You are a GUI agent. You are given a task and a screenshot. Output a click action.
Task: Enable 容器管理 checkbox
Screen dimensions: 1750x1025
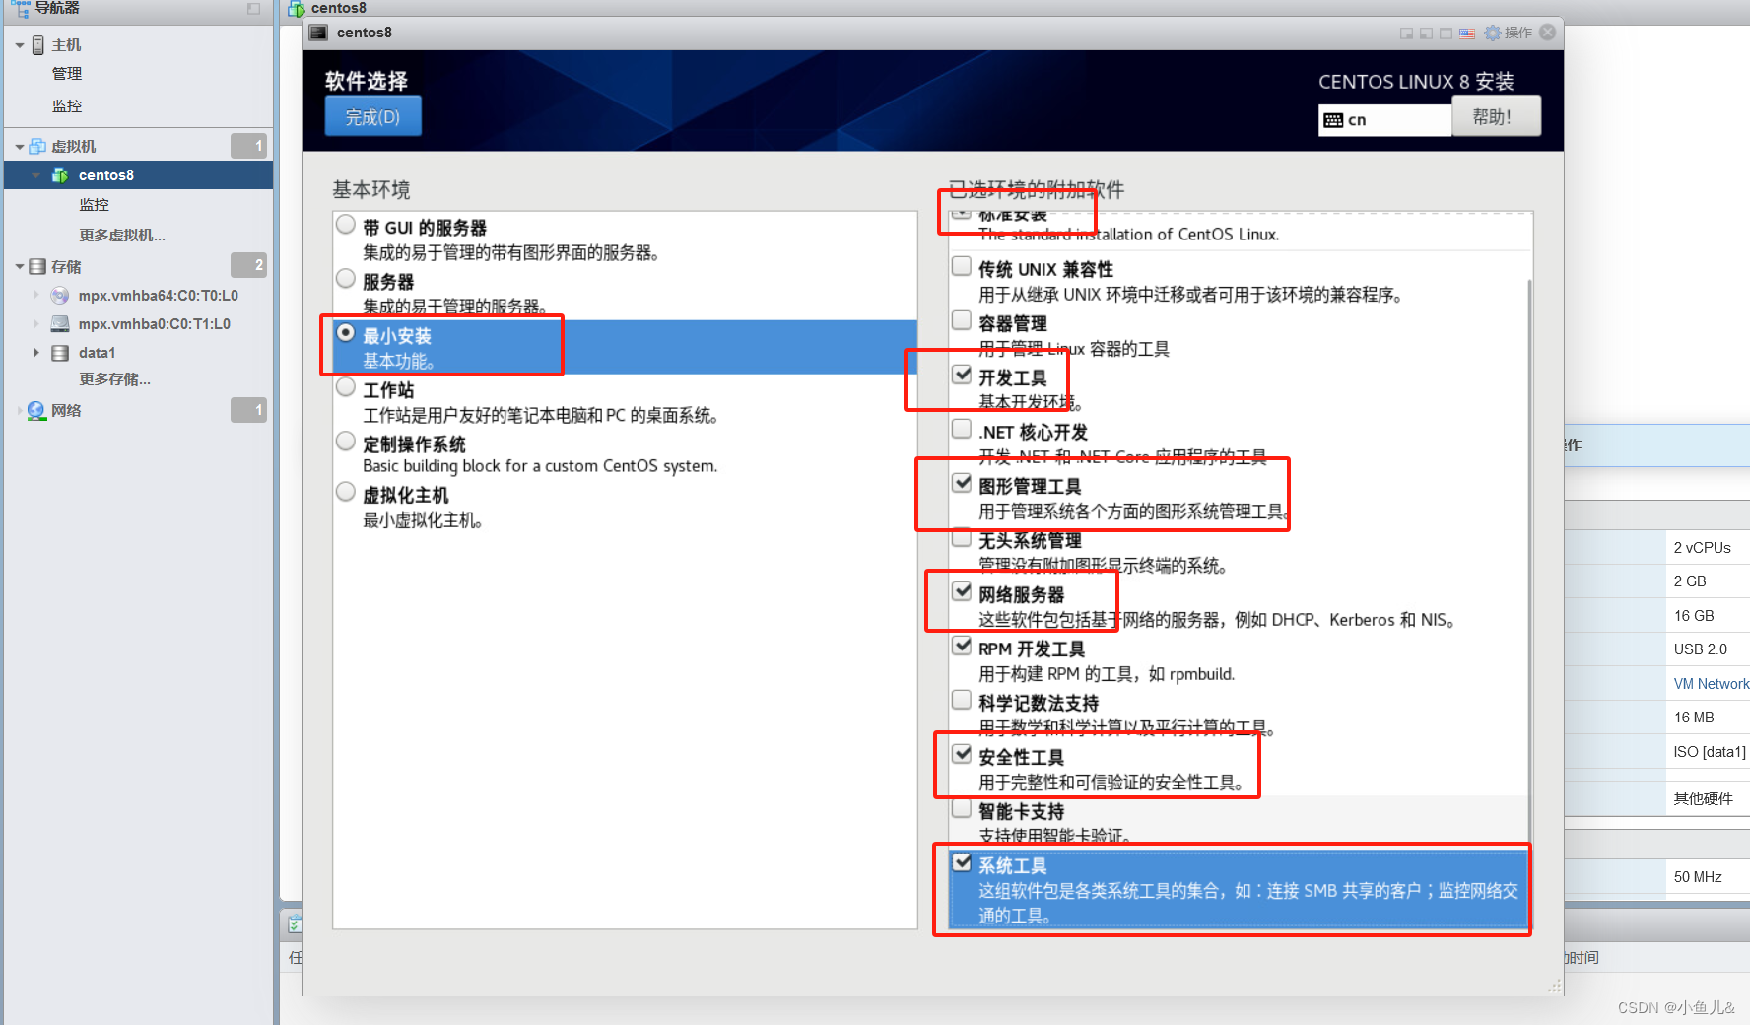(x=962, y=320)
